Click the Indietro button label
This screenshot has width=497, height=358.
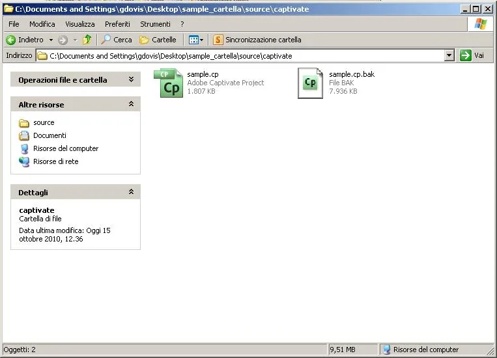tap(31, 40)
